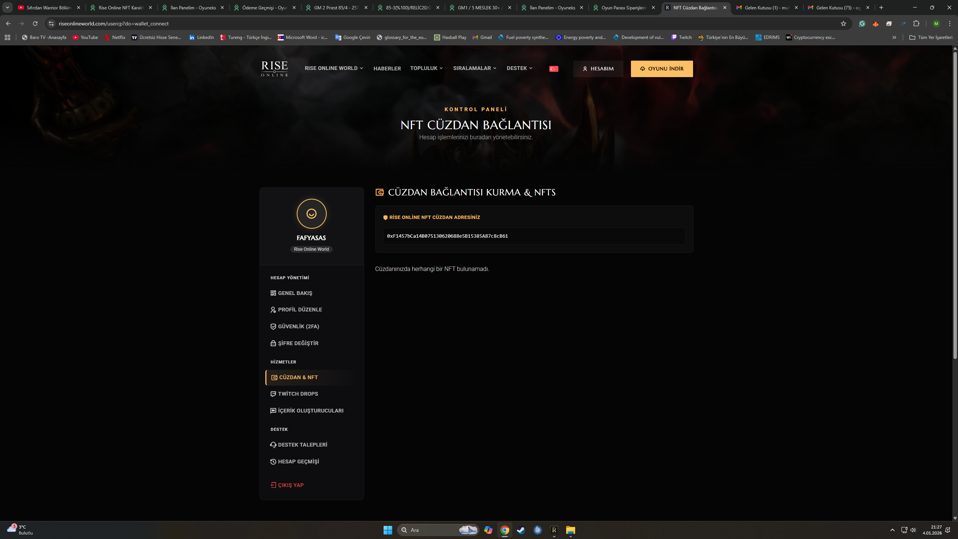Log out with ÇIKIŞ YAP
Screen dimensions: 958x539
point(287,485)
